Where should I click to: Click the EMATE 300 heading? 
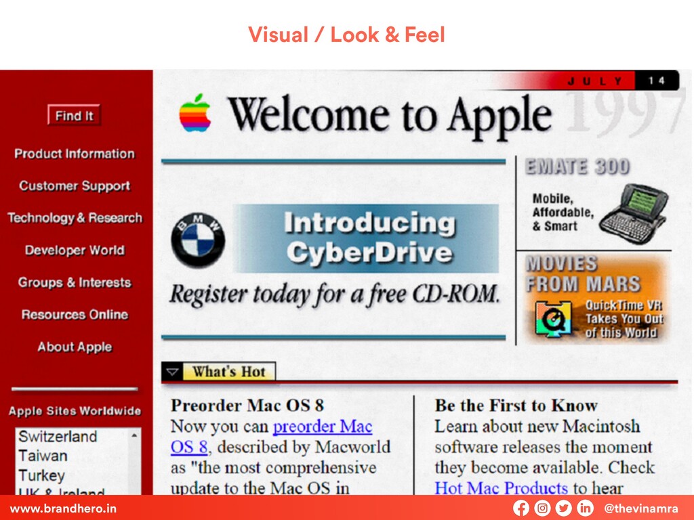pos(577,167)
